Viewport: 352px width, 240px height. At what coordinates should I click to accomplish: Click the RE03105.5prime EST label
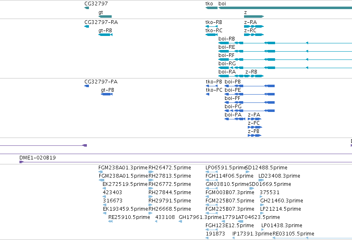(x=293, y=234)
